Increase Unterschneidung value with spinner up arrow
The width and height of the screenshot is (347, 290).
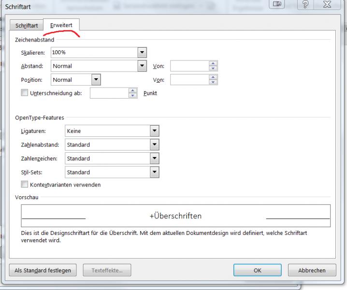[x=133, y=91]
